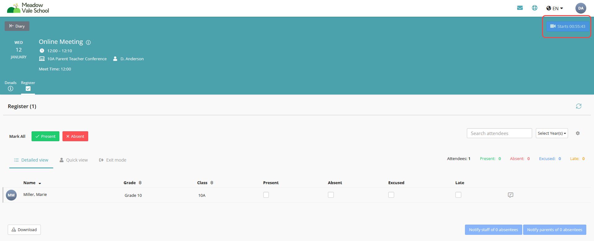Screen dimensions: 594x241
Task: Check the Late box for Marie Miller
Action: click(x=458, y=195)
